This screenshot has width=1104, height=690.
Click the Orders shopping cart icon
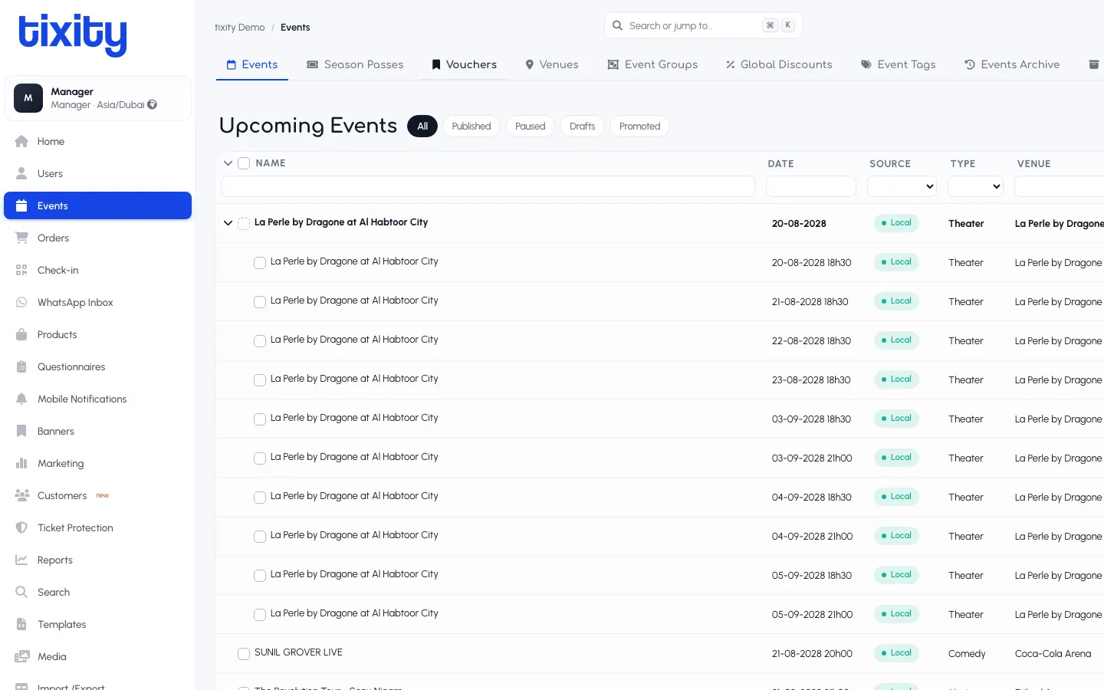21,238
